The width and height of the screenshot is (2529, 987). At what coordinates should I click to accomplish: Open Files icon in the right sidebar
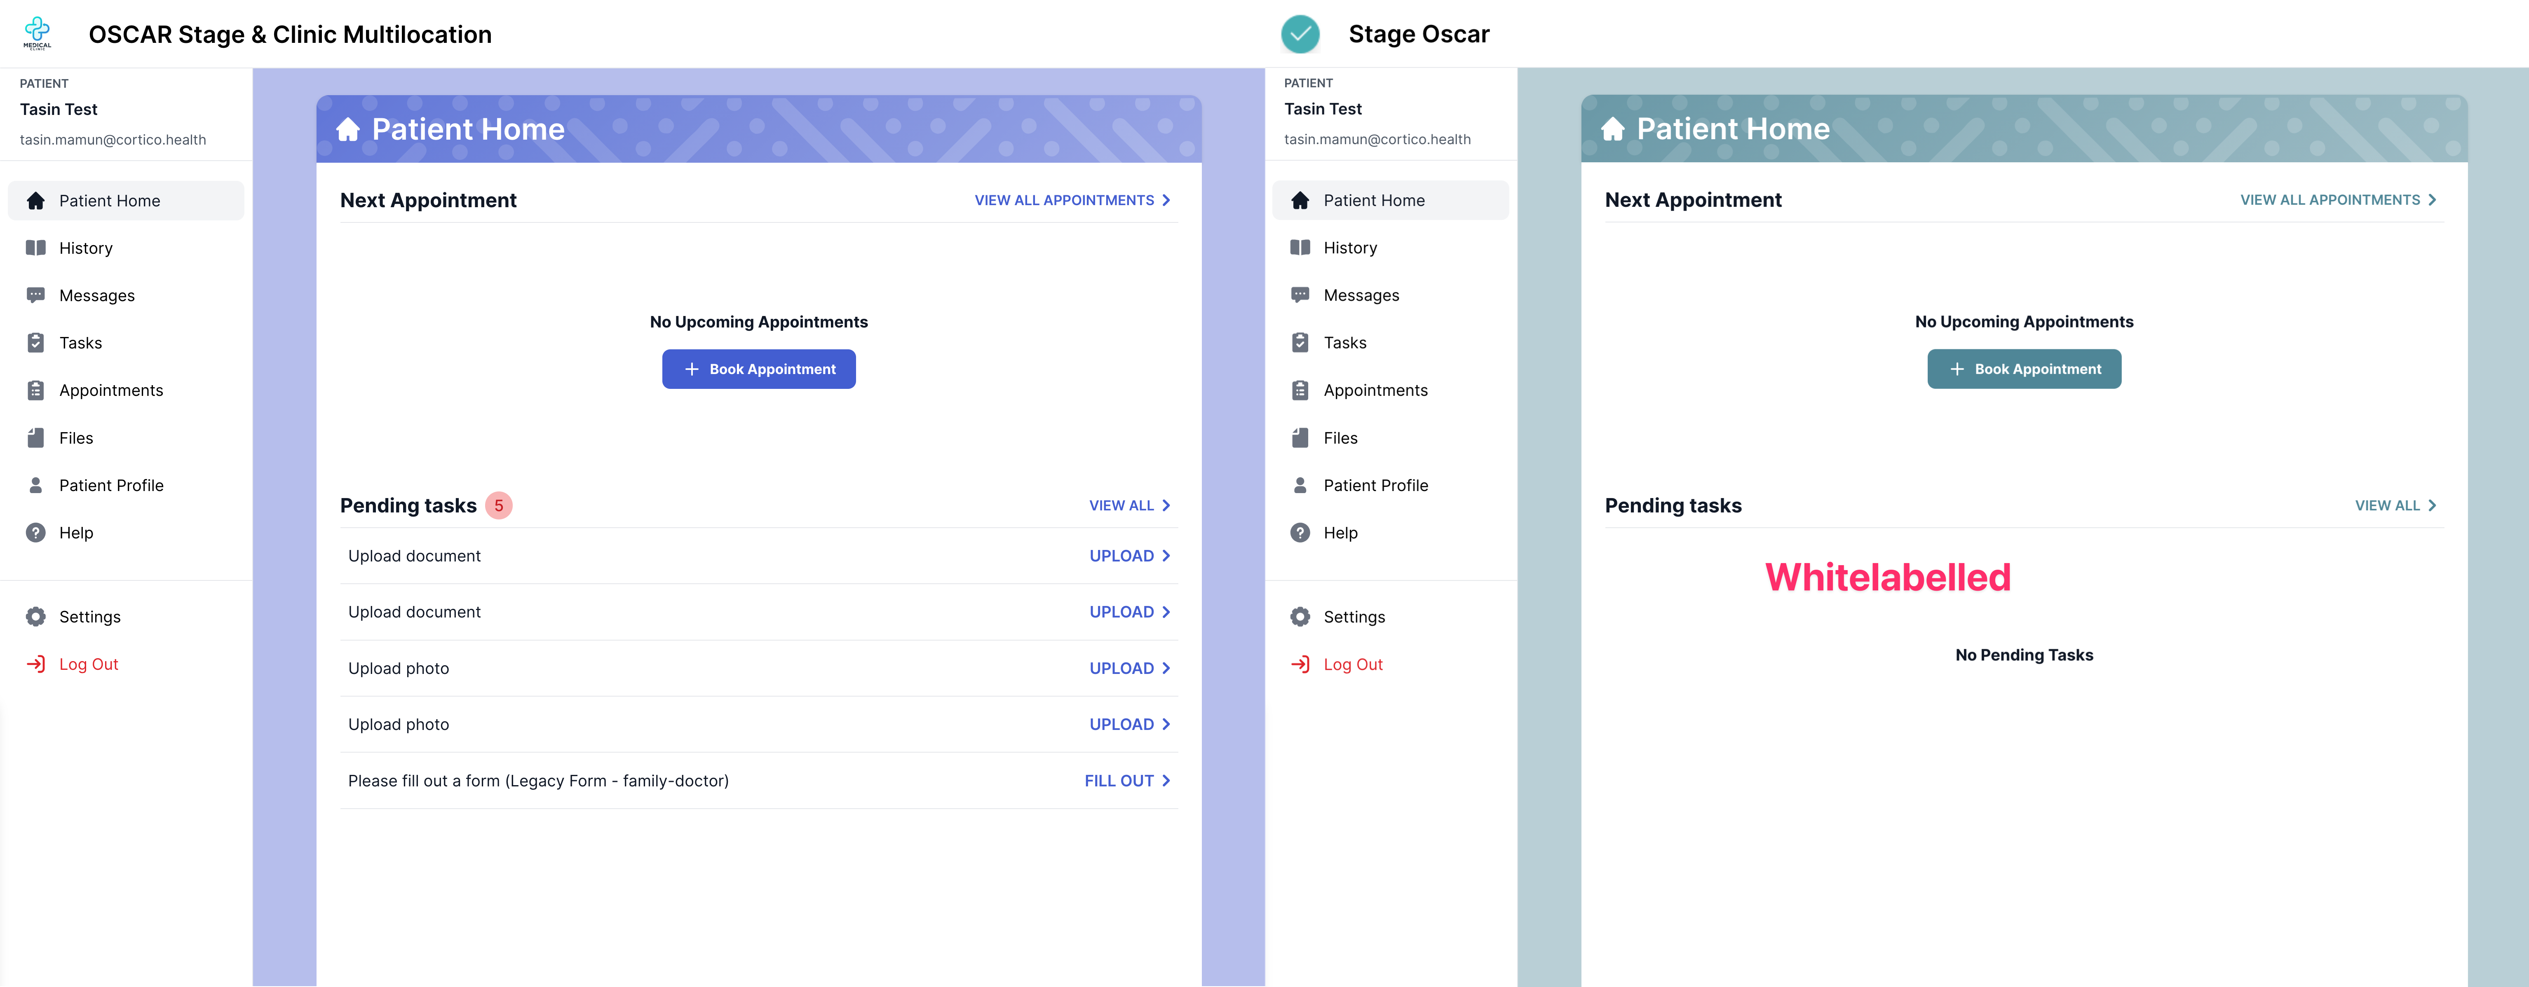1300,437
